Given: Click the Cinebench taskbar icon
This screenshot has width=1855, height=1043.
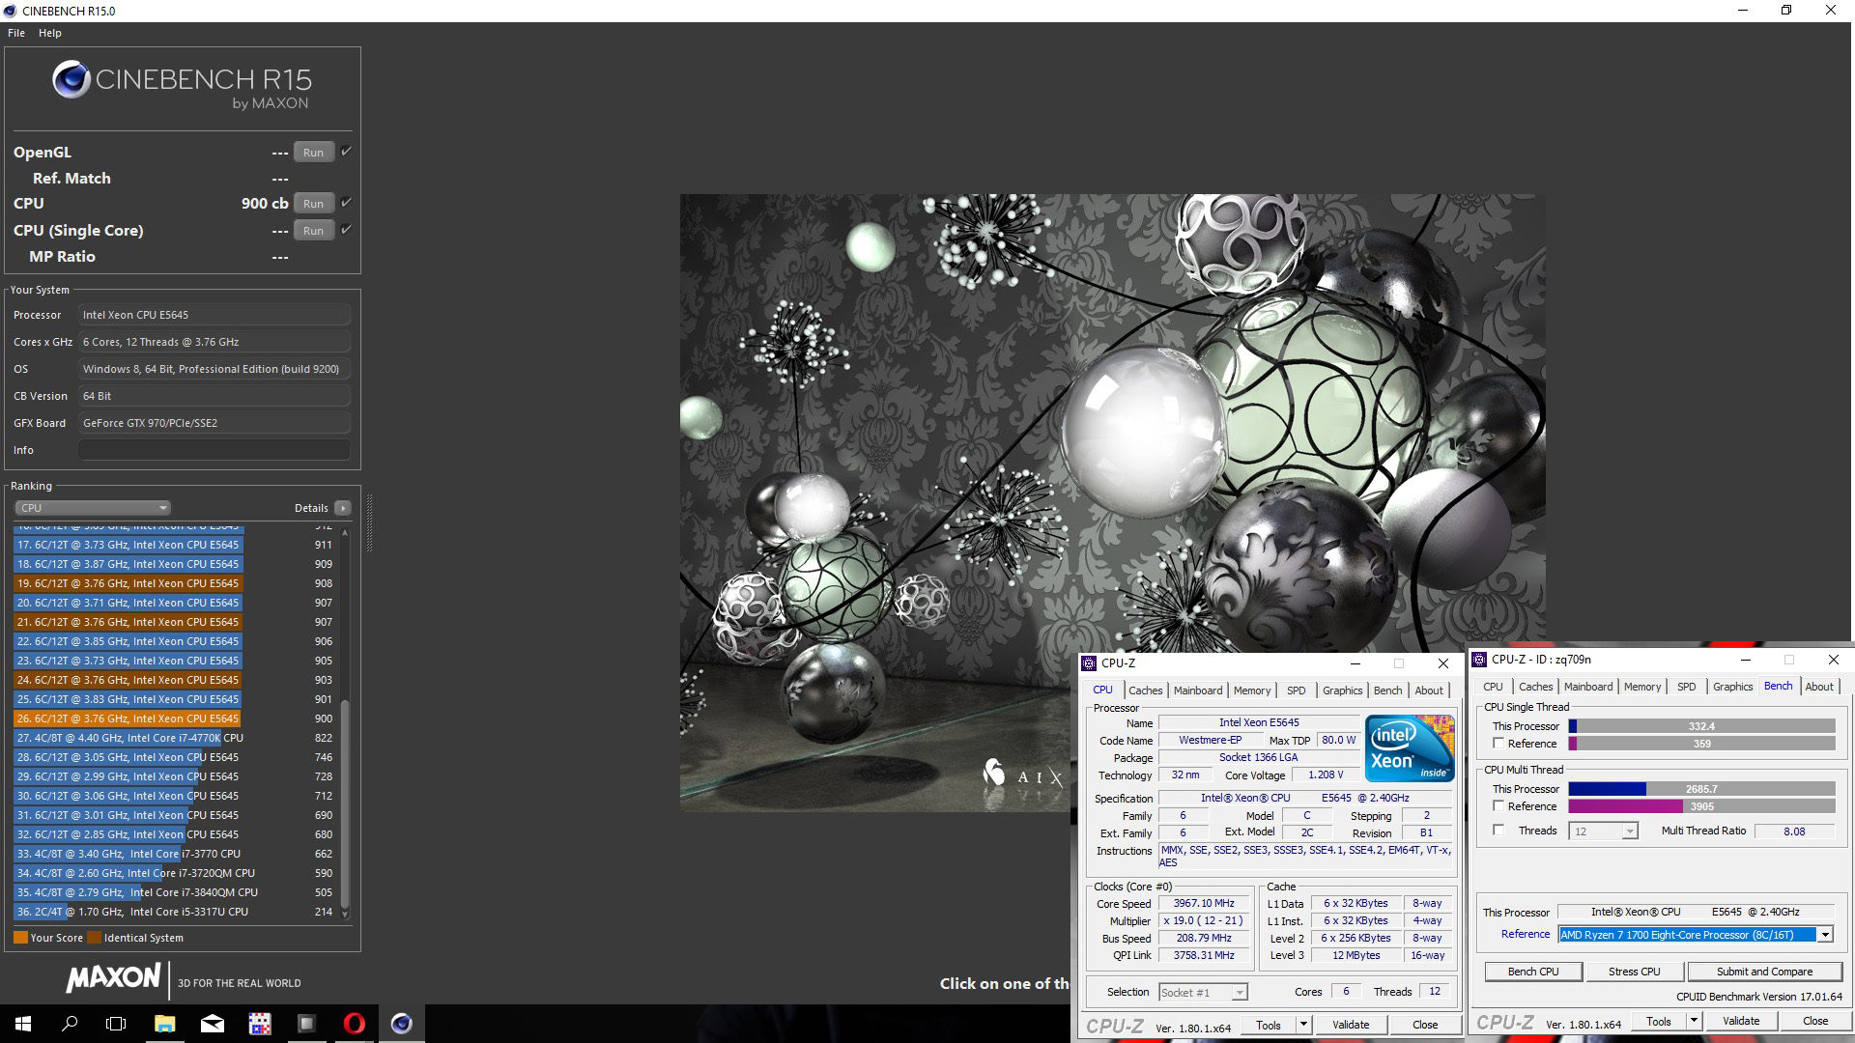Looking at the screenshot, I should [402, 1024].
